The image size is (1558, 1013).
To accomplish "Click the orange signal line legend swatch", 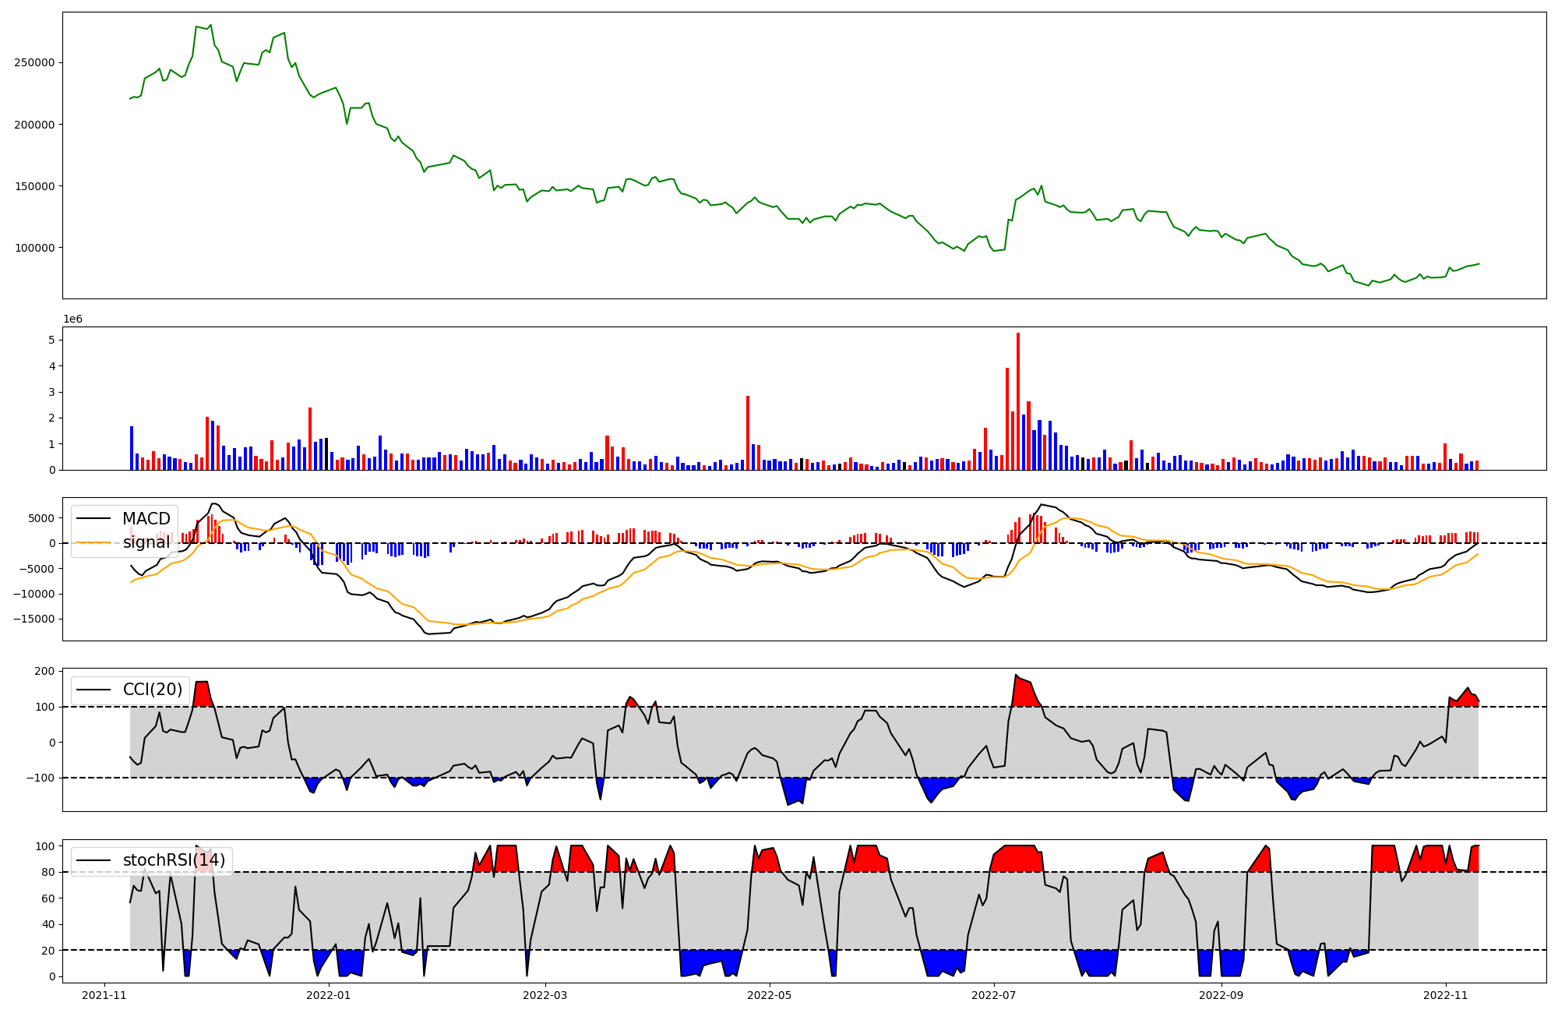I will (x=93, y=542).
